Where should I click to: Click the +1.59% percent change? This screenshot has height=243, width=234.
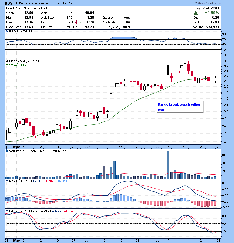(x=212, y=13)
